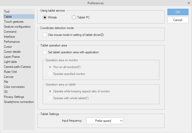Select Operate with whole tablet option
Screen dimensions: 192x133
click(x=50, y=98)
